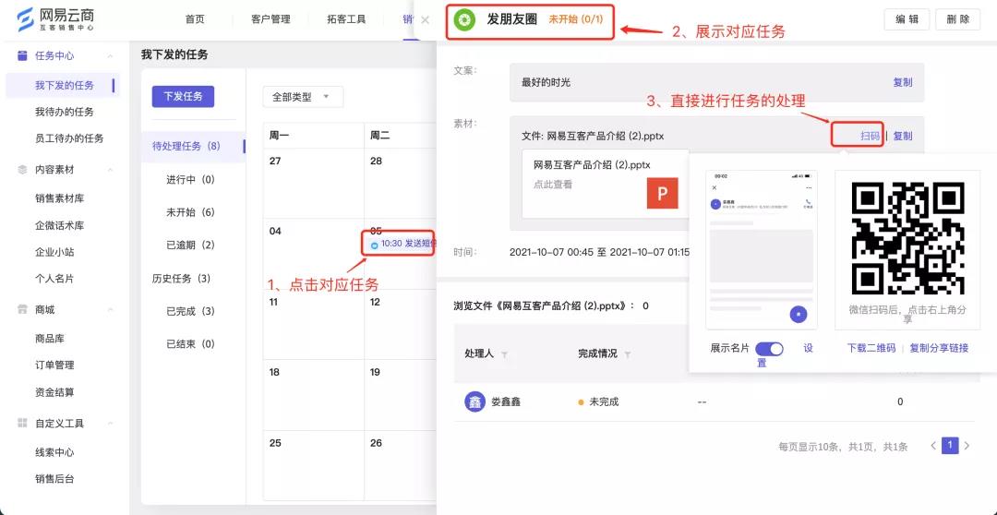Open the 客户管理 tab

[270, 19]
